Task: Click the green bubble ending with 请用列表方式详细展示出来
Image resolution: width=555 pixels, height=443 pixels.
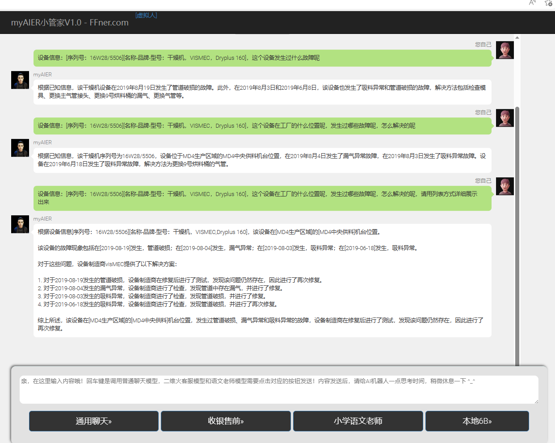Action: pyautogui.click(x=262, y=198)
